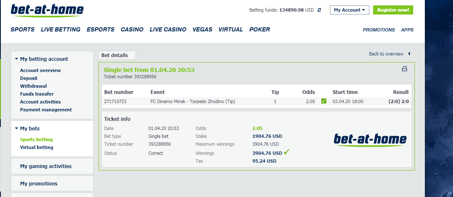Open the SPORTS menu
The image size is (453, 197).
click(22, 29)
